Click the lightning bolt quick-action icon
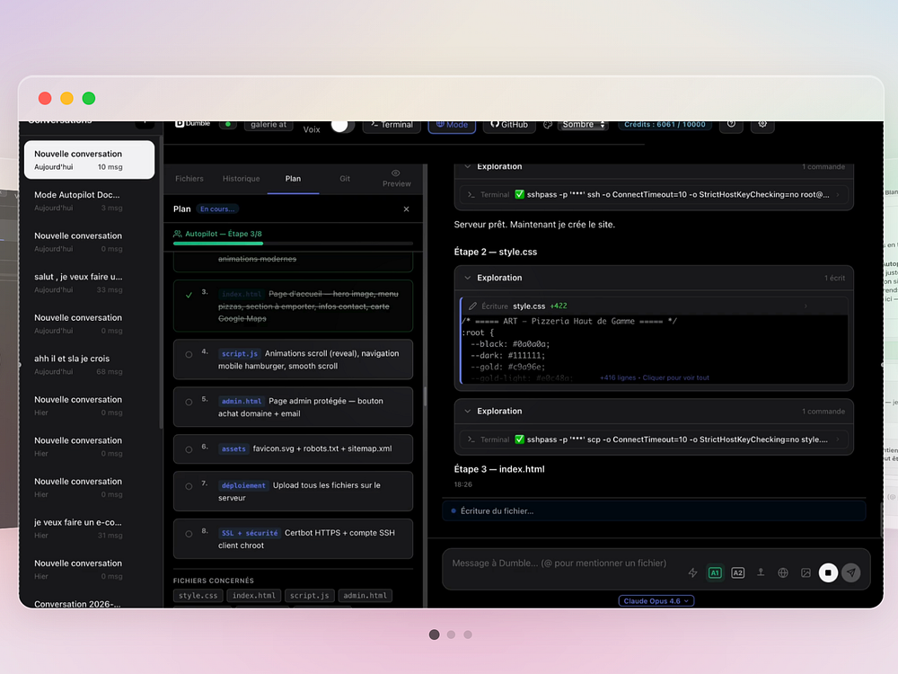Image resolution: width=898 pixels, height=674 pixels. click(x=692, y=572)
